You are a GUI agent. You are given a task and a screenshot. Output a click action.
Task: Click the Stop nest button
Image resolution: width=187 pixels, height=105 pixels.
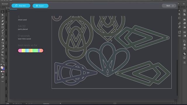coord(21,6)
